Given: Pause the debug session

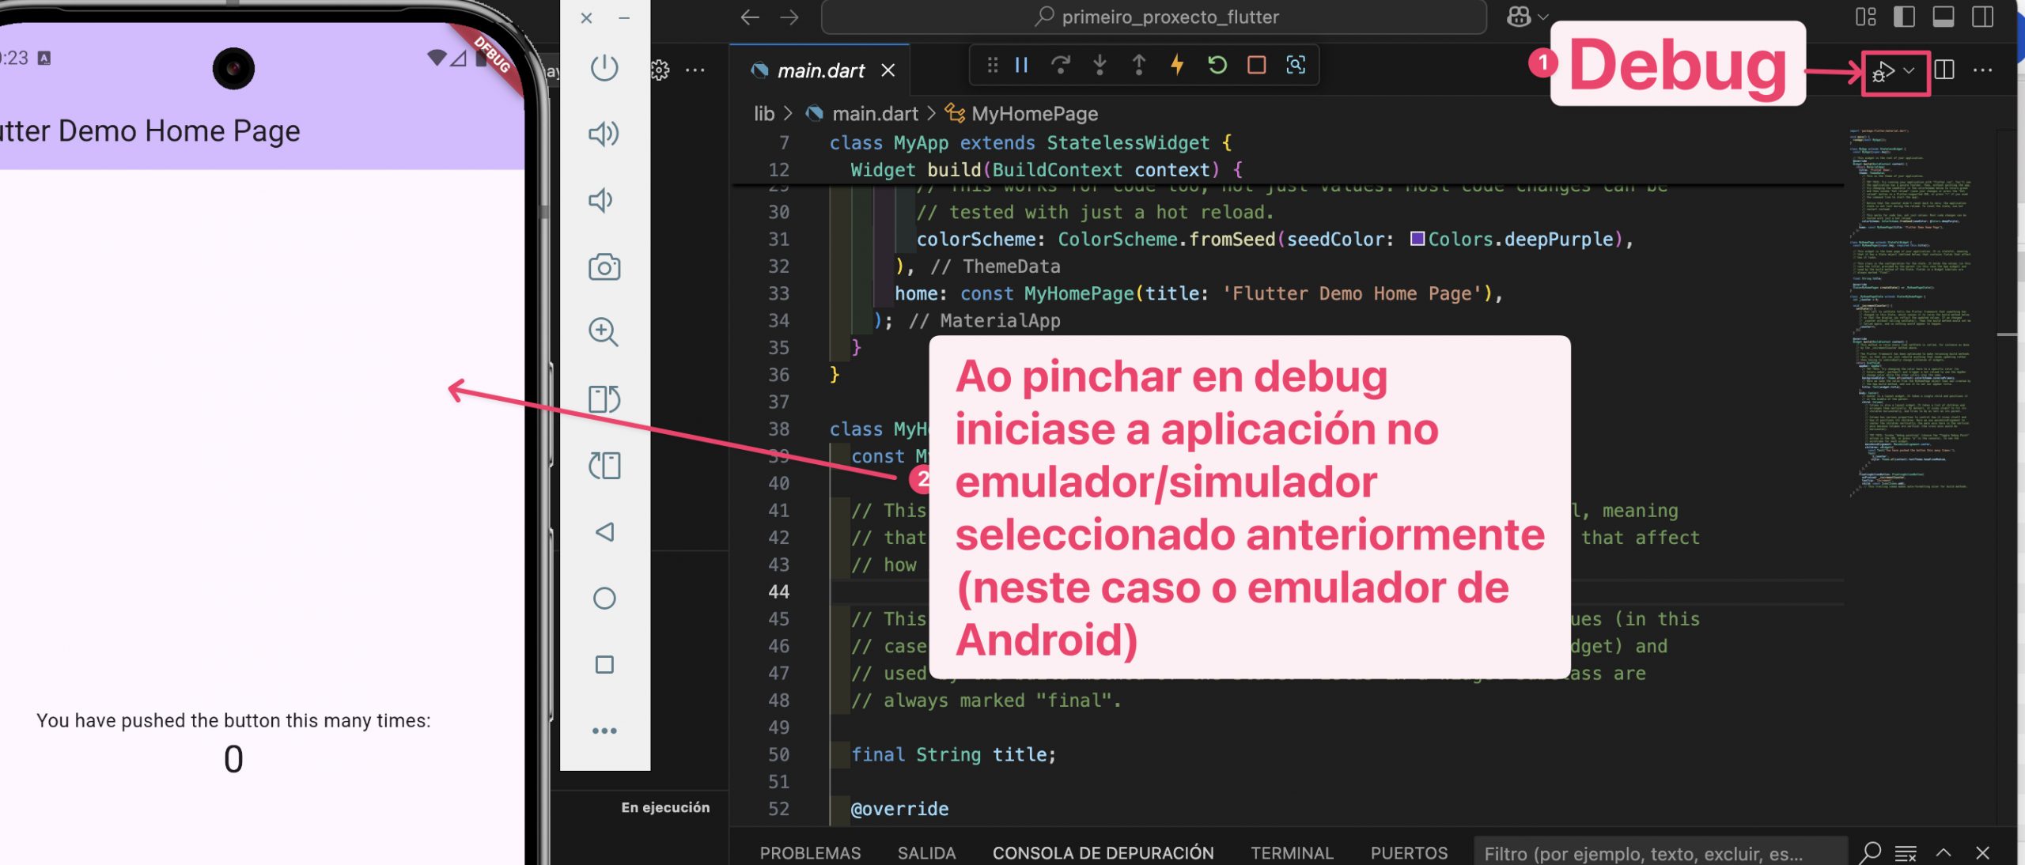Looking at the screenshot, I should click(x=1021, y=65).
